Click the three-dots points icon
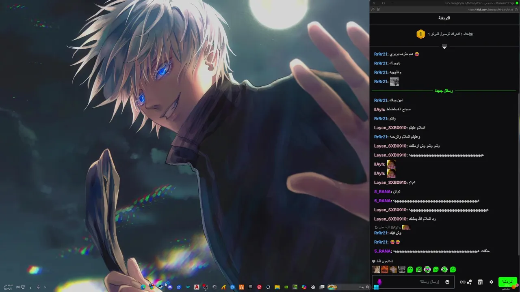The image size is (520, 292). (469, 282)
